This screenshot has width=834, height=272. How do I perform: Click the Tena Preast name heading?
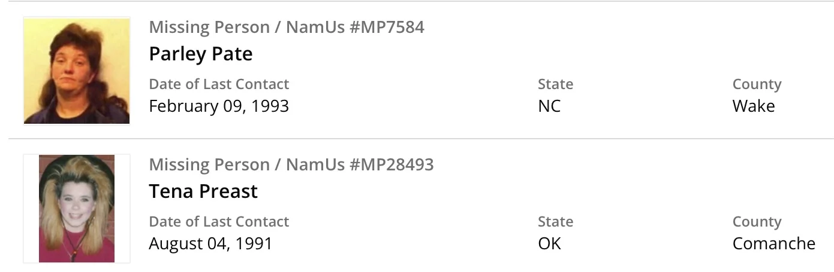pyautogui.click(x=203, y=191)
